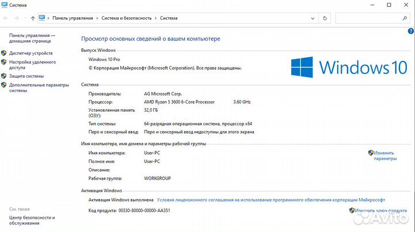Expand chevron before 'Панель управления' breadcrumb
Screen dimensions: 415x232
click(48, 18)
